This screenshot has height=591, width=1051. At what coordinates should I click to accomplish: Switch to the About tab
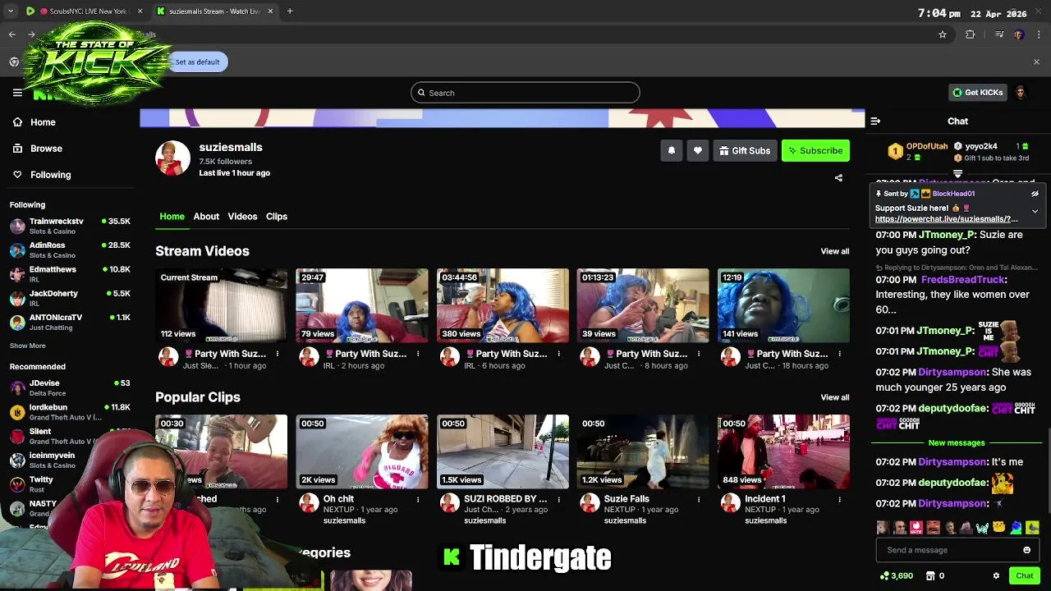pyautogui.click(x=206, y=217)
